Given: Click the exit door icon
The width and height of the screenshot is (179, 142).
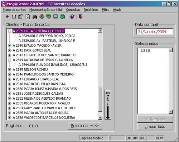Looking at the screenshot, I should pyautogui.click(x=81, y=17).
